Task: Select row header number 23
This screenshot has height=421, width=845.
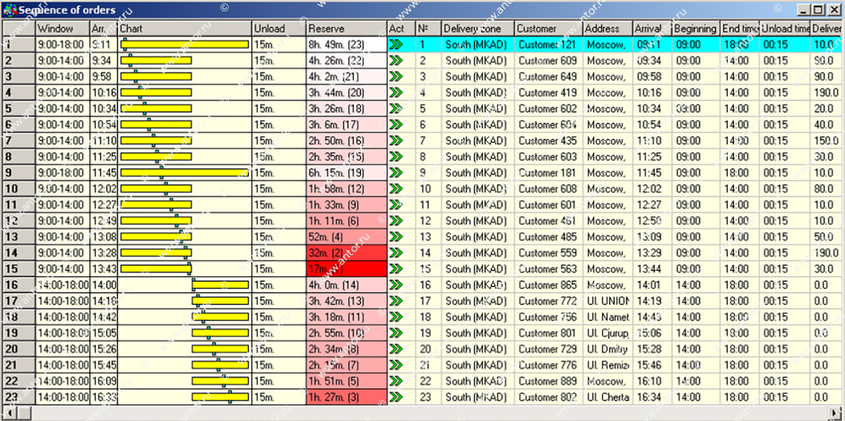Action: [19, 396]
